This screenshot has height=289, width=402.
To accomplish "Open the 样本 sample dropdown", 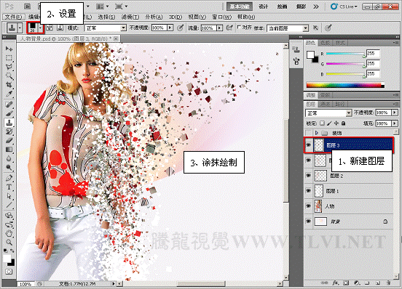I will click(x=287, y=28).
